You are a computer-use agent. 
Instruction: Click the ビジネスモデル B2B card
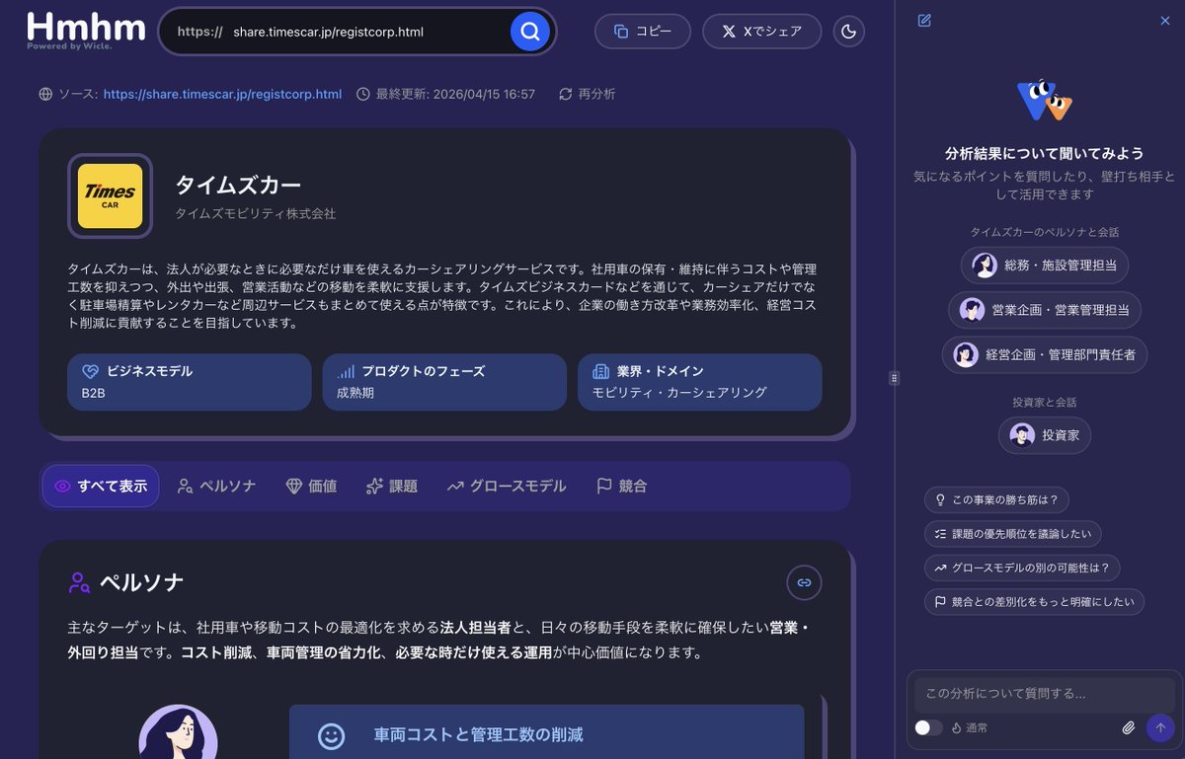point(189,382)
